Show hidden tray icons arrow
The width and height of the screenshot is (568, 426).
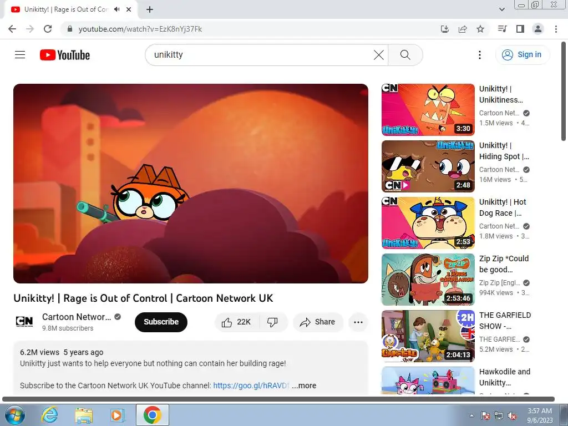coord(471,415)
